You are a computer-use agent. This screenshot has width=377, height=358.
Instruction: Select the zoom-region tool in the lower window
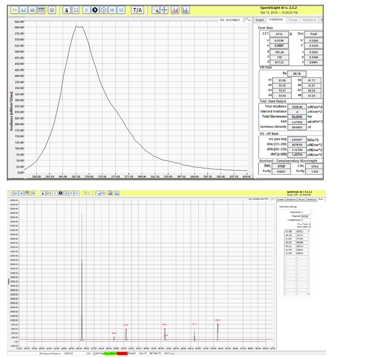[98, 193]
